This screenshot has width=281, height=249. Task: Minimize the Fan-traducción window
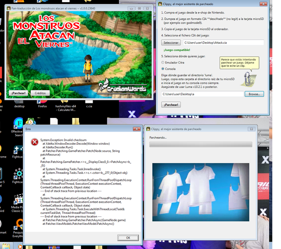[x=131, y=8]
